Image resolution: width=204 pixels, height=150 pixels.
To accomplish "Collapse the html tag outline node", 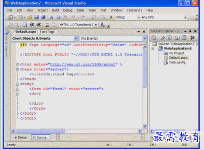I will coord(17,65).
